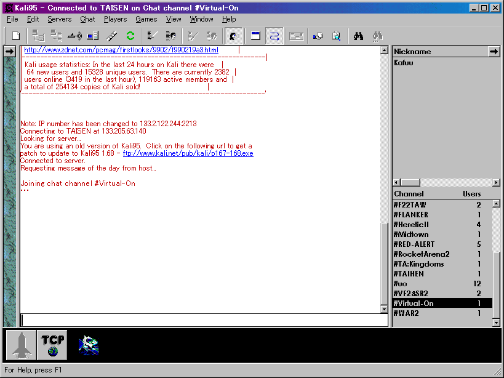Select the #F22TAW channel

coord(442,205)
